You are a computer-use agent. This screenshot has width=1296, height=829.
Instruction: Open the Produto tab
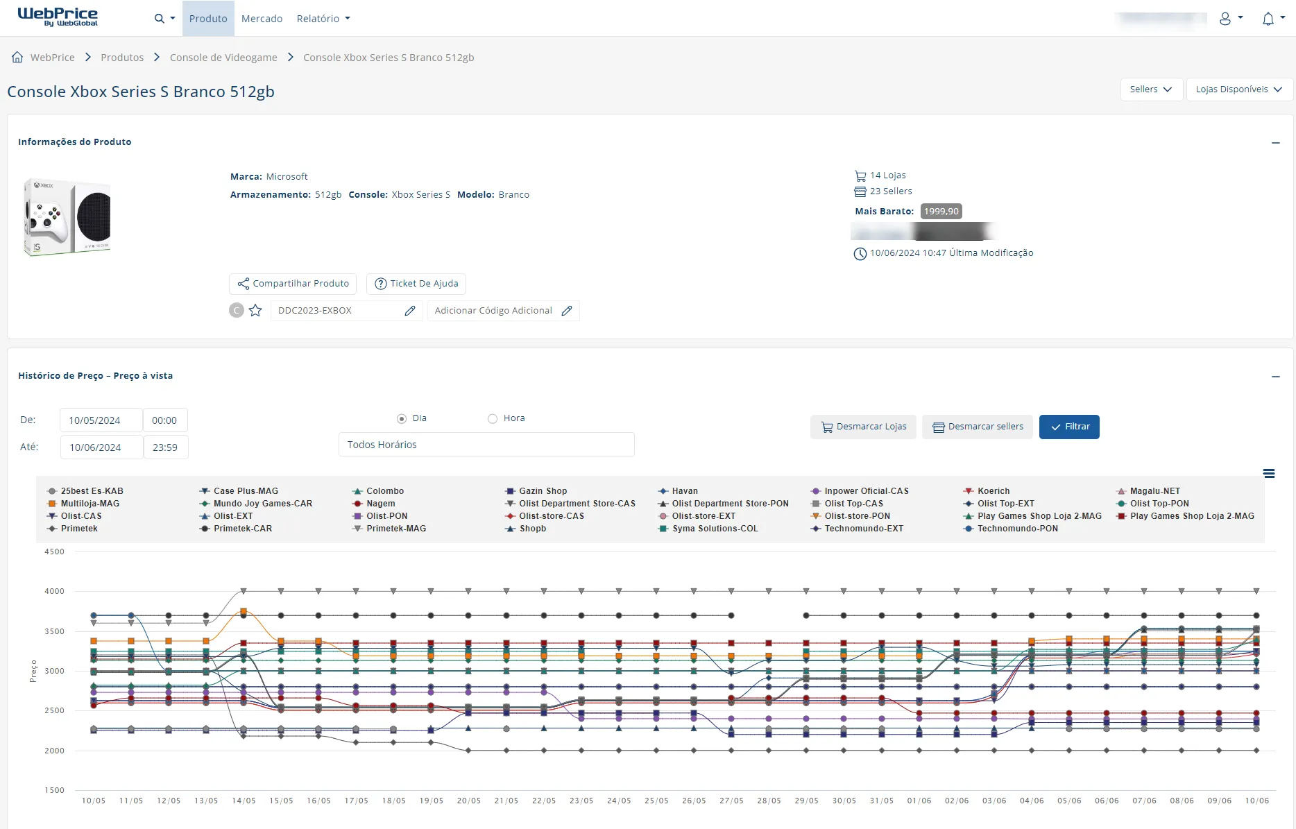pyautogui.click(x=208, y=19)
